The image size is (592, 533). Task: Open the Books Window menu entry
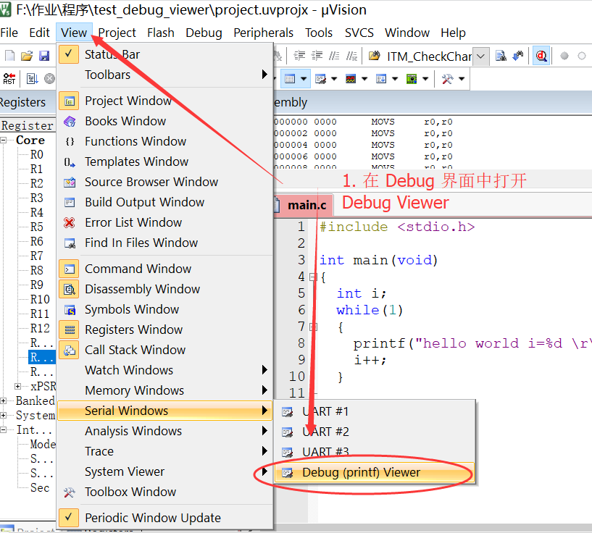tap(165, 121)
